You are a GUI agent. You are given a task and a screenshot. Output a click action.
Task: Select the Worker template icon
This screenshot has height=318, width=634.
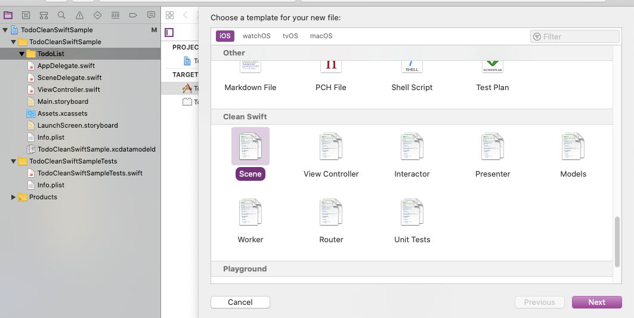pos(250,212)
